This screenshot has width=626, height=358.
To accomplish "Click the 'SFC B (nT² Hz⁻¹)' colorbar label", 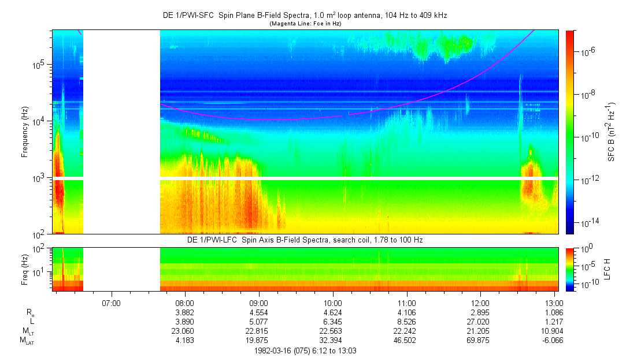I will (612, 132).
